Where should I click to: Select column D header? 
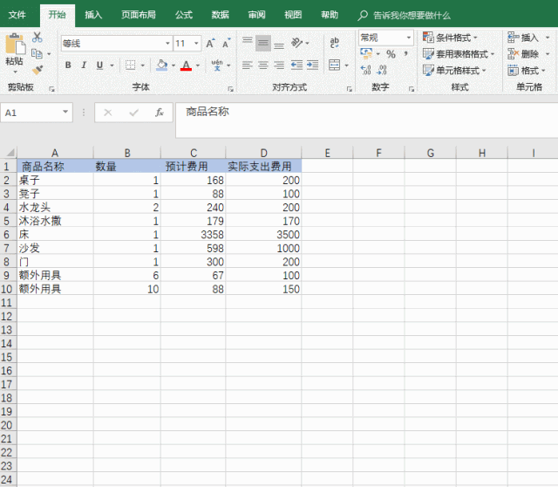tap(263, 153)
